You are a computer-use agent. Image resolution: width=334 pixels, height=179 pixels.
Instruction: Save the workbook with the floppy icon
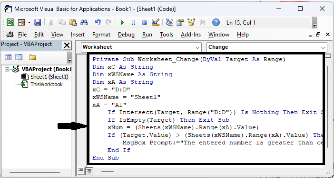[38, 22]
